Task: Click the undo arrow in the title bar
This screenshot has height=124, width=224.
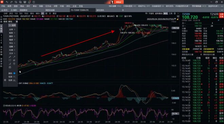Action: [x=7, y=2]
